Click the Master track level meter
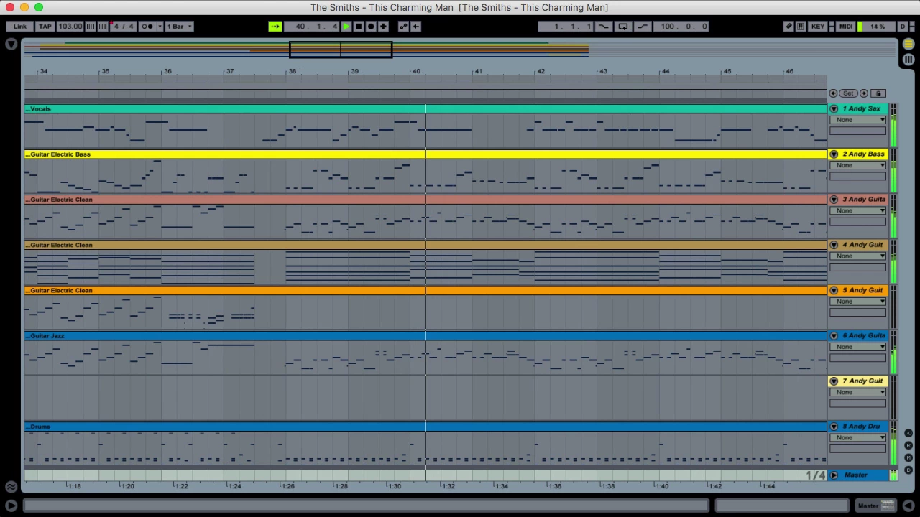This screenshot has width=920, height=517. [893, 475]
